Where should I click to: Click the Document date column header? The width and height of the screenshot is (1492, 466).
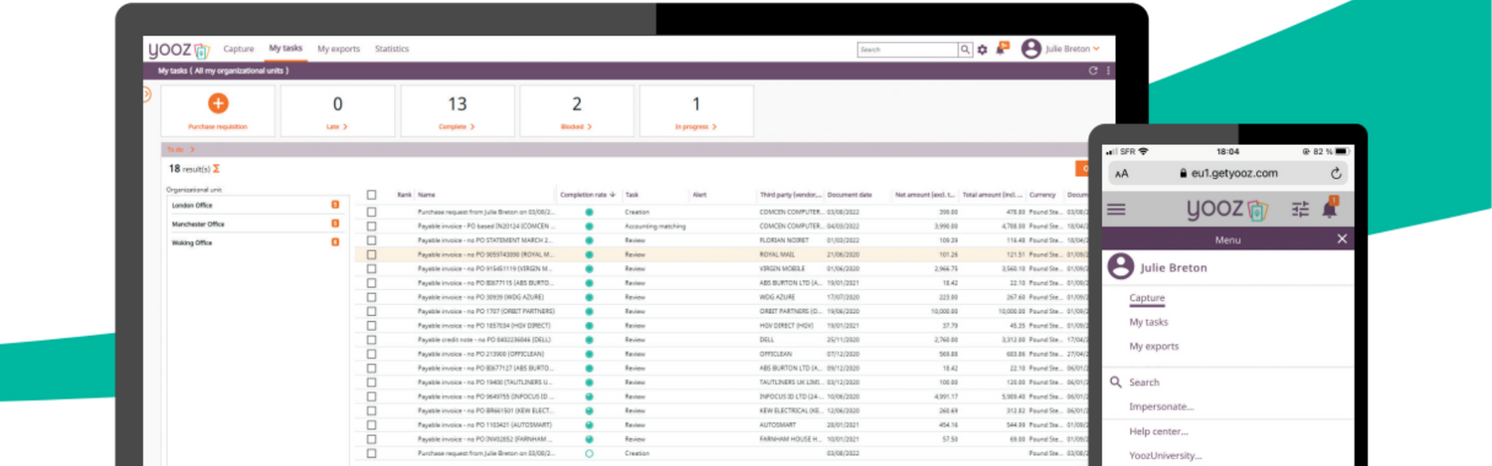click(849, 195)
